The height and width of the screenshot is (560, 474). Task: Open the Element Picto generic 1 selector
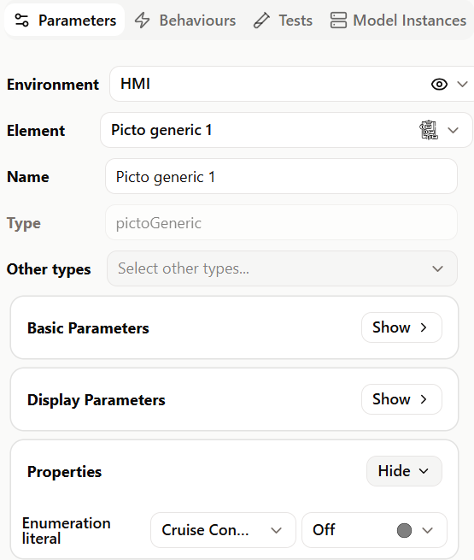[286, 130]
